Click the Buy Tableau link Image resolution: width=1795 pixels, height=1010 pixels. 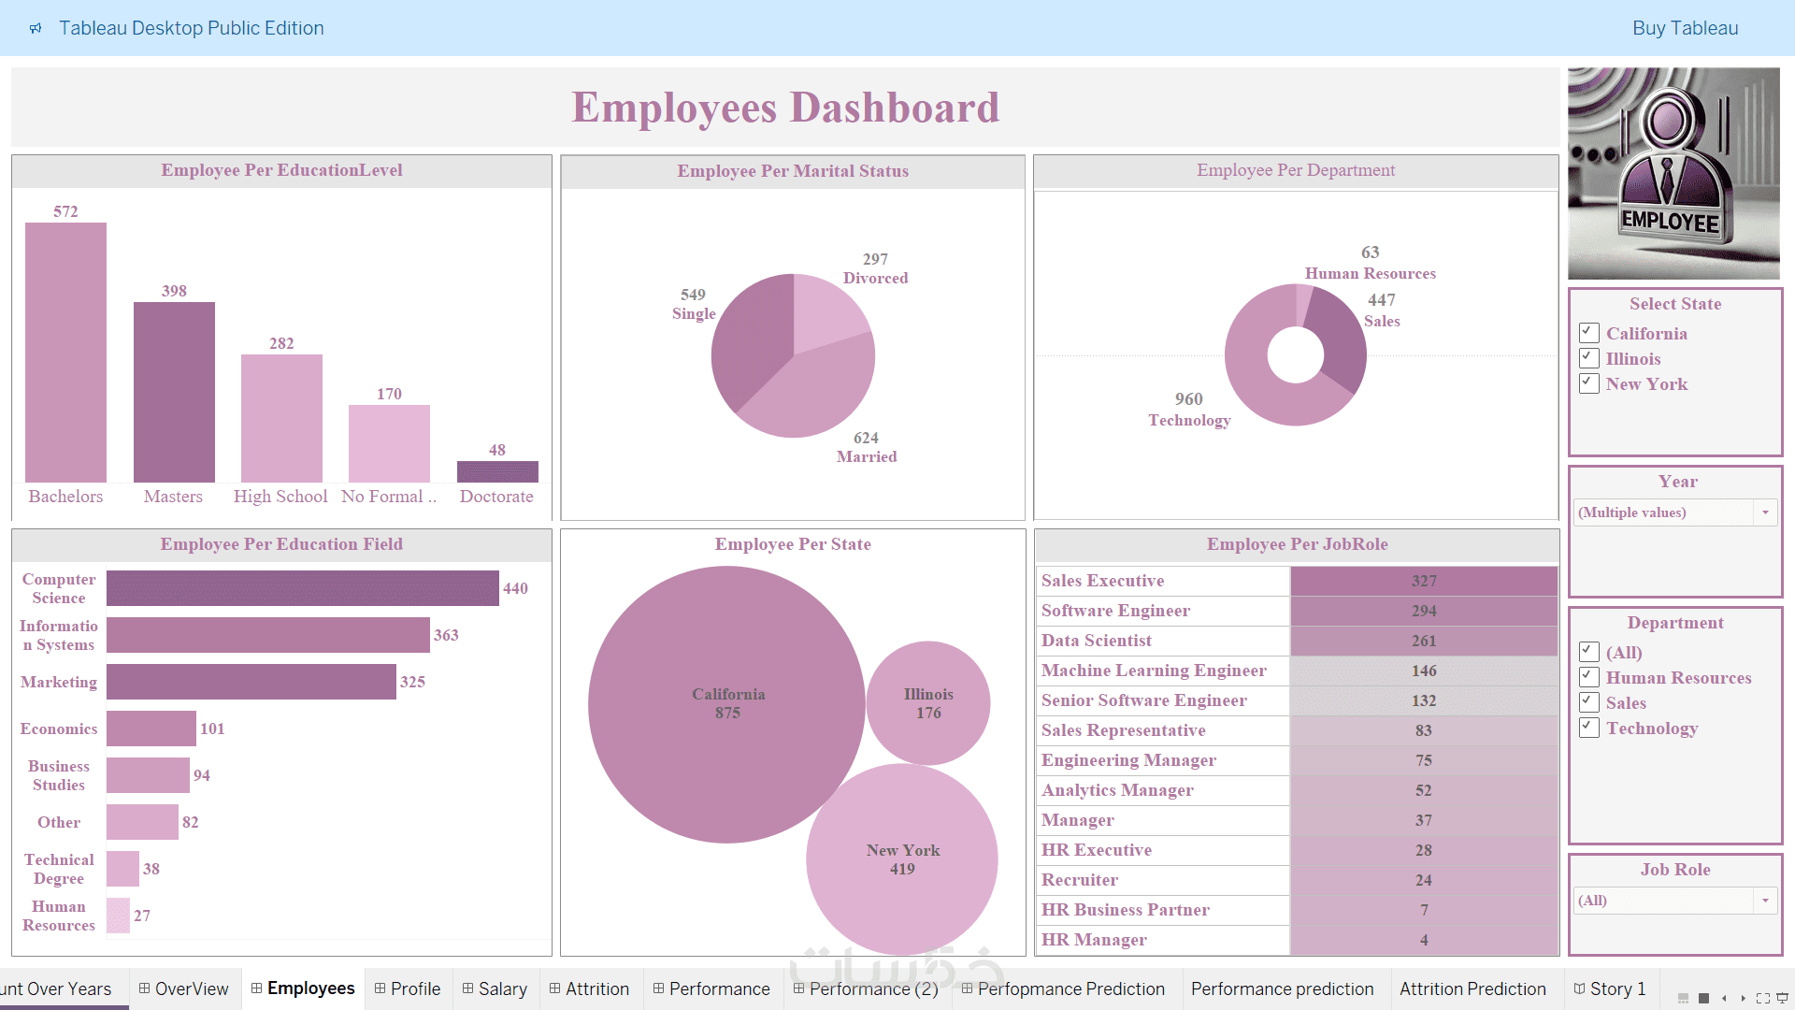(x=1685, y=28)
